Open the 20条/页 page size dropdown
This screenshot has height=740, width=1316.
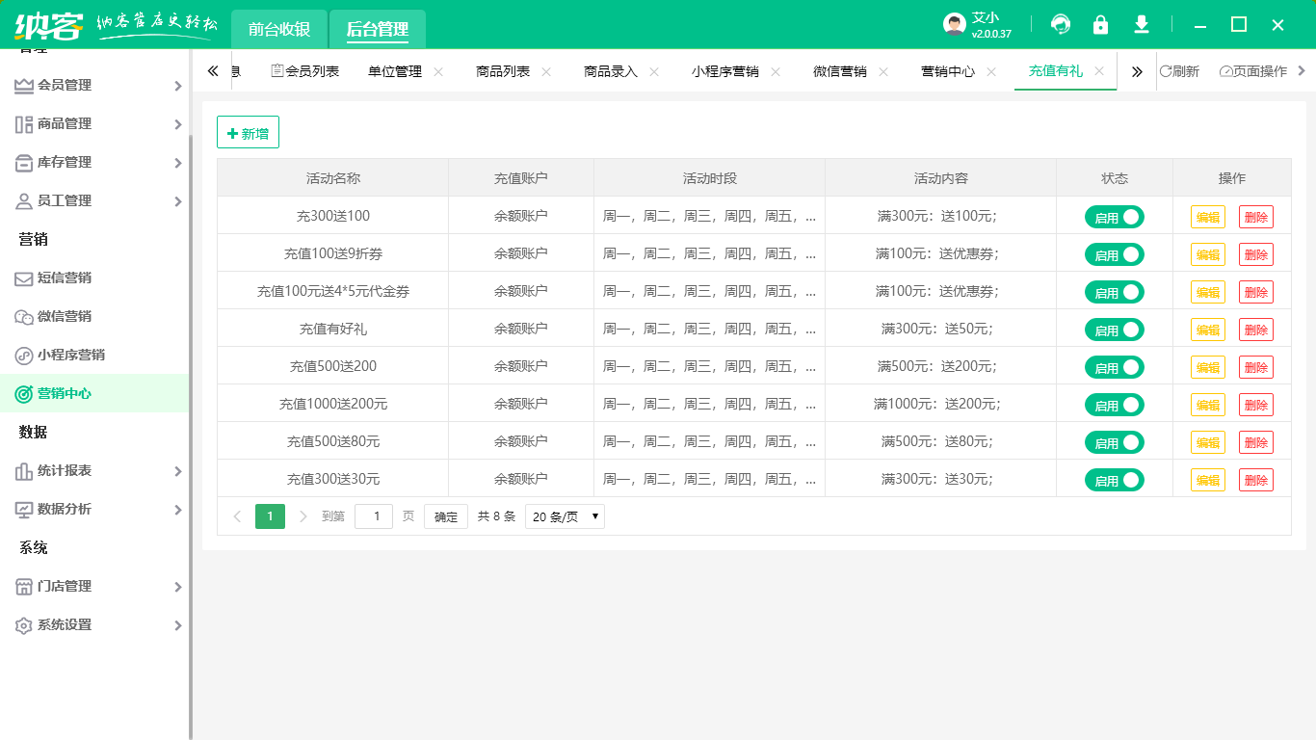pos(565,516)
